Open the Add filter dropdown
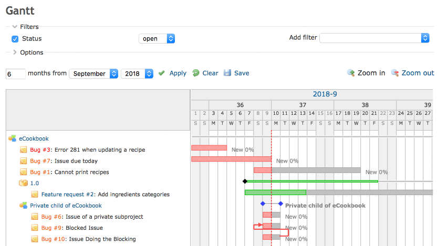 [x=374, y=38]
